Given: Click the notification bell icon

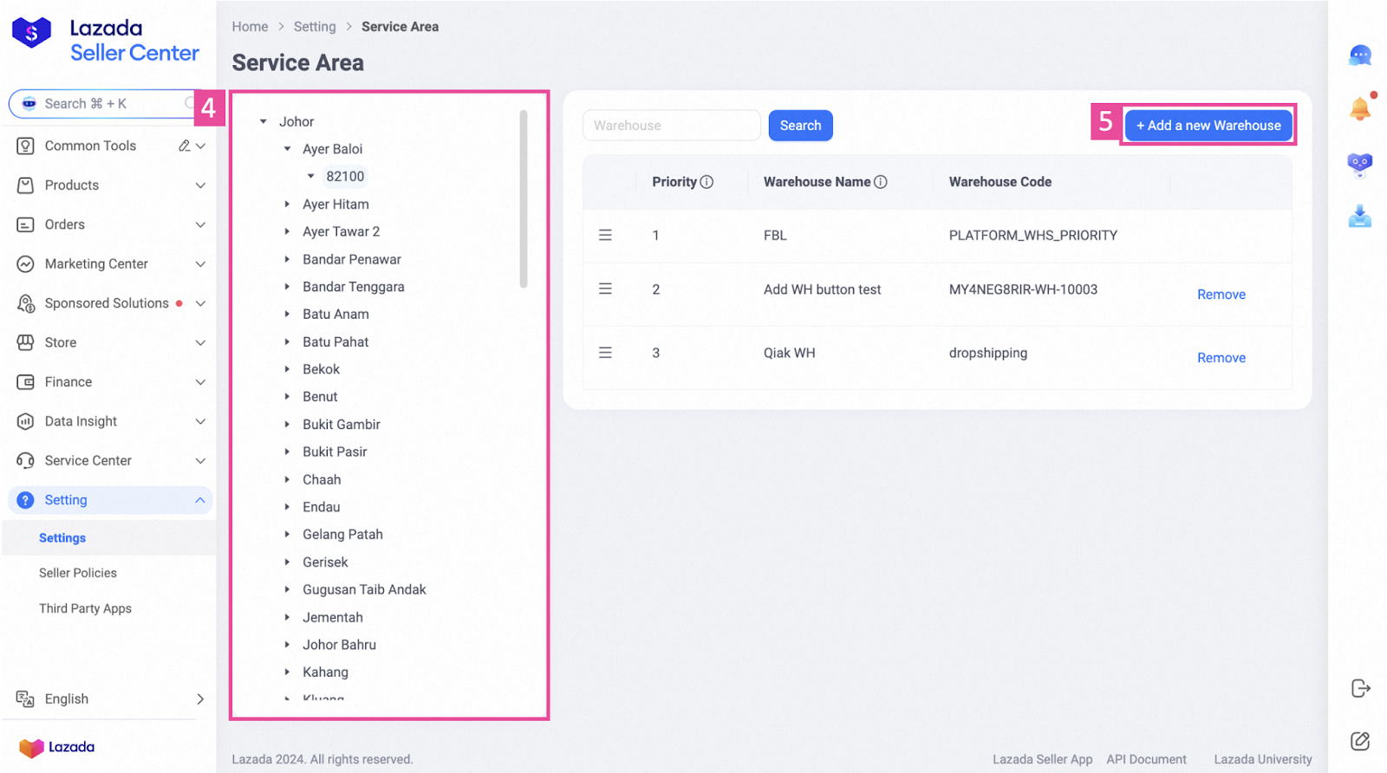Looking at the screenshot, I should (1359, 109).
